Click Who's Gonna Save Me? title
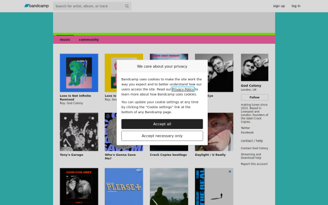The image size is (328, 205). tap(120, 157)
